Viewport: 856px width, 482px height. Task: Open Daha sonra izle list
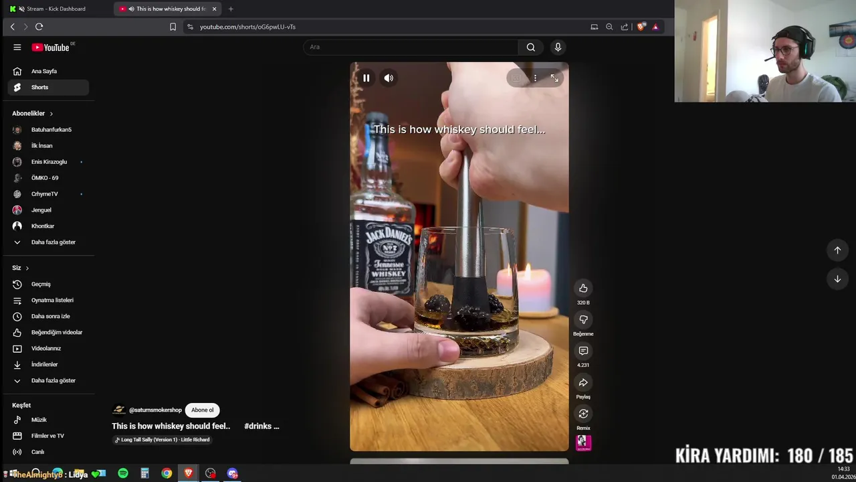tap(48, 317)
